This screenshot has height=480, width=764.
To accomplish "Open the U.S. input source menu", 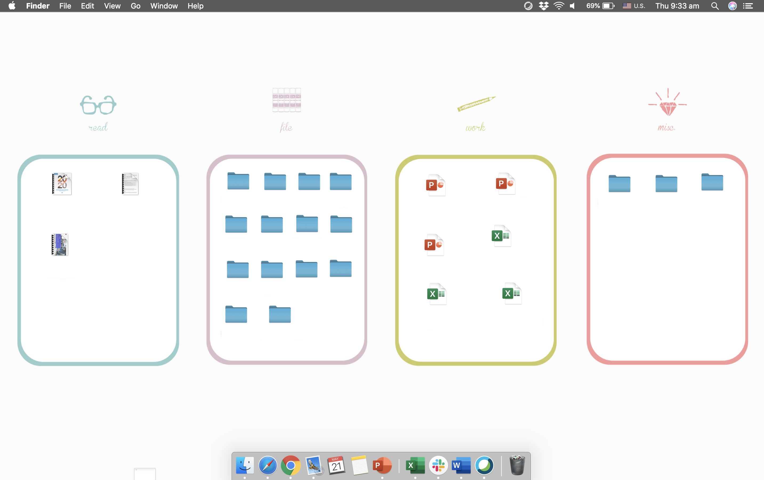I will 634,6.
